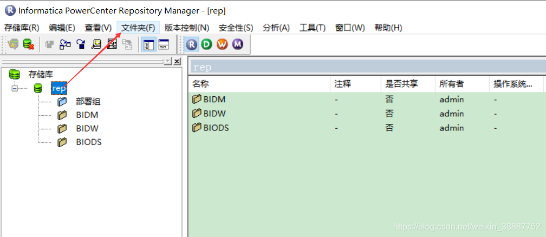
Task: Click the 存储库 root database stack icon
Action: click(14, 74)
